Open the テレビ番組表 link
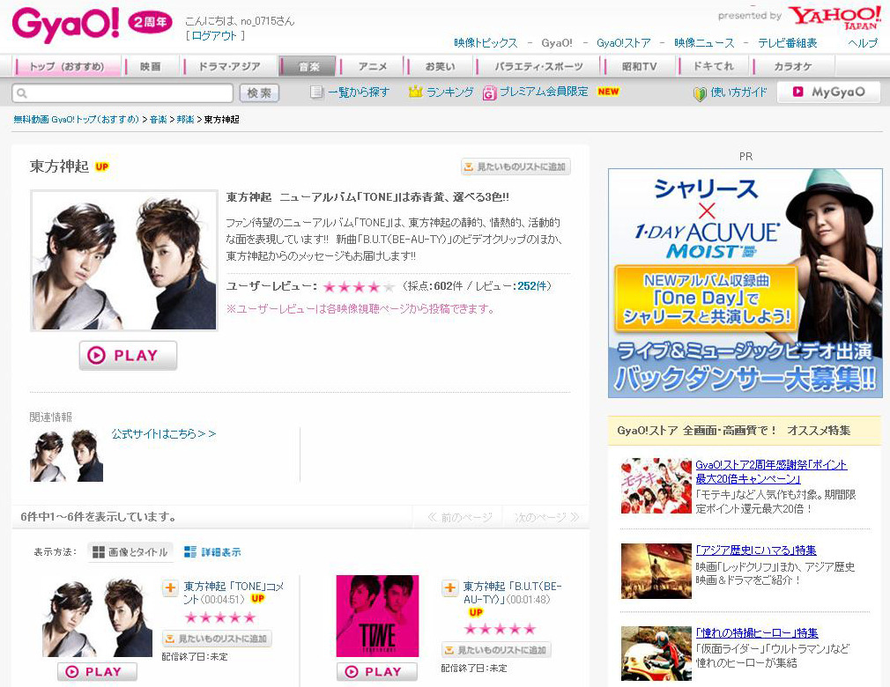Viewport: 890px width, 687px height. coord(787,43)
